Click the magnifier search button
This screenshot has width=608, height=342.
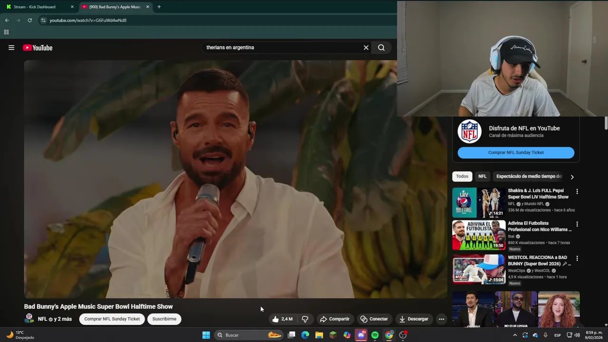click(x=381, y=47)
